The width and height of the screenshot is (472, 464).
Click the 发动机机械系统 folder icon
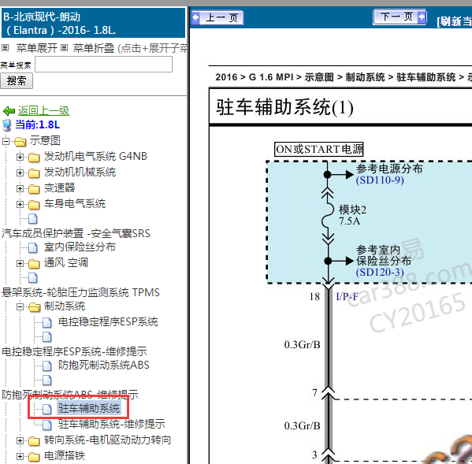34,173
